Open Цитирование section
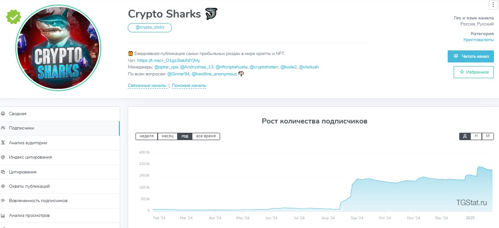Image resolution: width=499 pixels, height=228 pixels. [60, 172]
